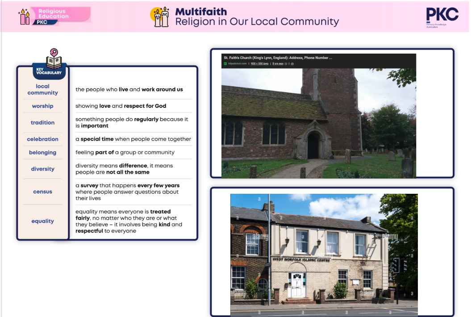The image size is (471, 317).
Task: Click the 'census' vocabulary term
Action: coord(43,192)
